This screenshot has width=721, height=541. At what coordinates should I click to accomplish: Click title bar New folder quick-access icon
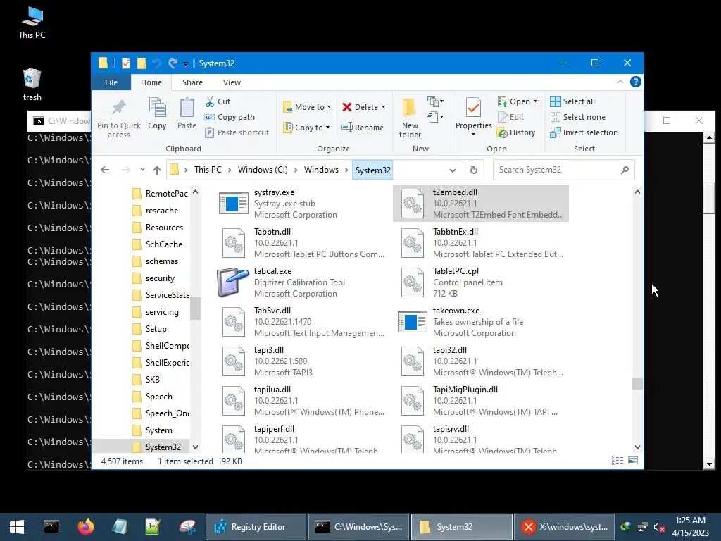(x=142, y=63)
